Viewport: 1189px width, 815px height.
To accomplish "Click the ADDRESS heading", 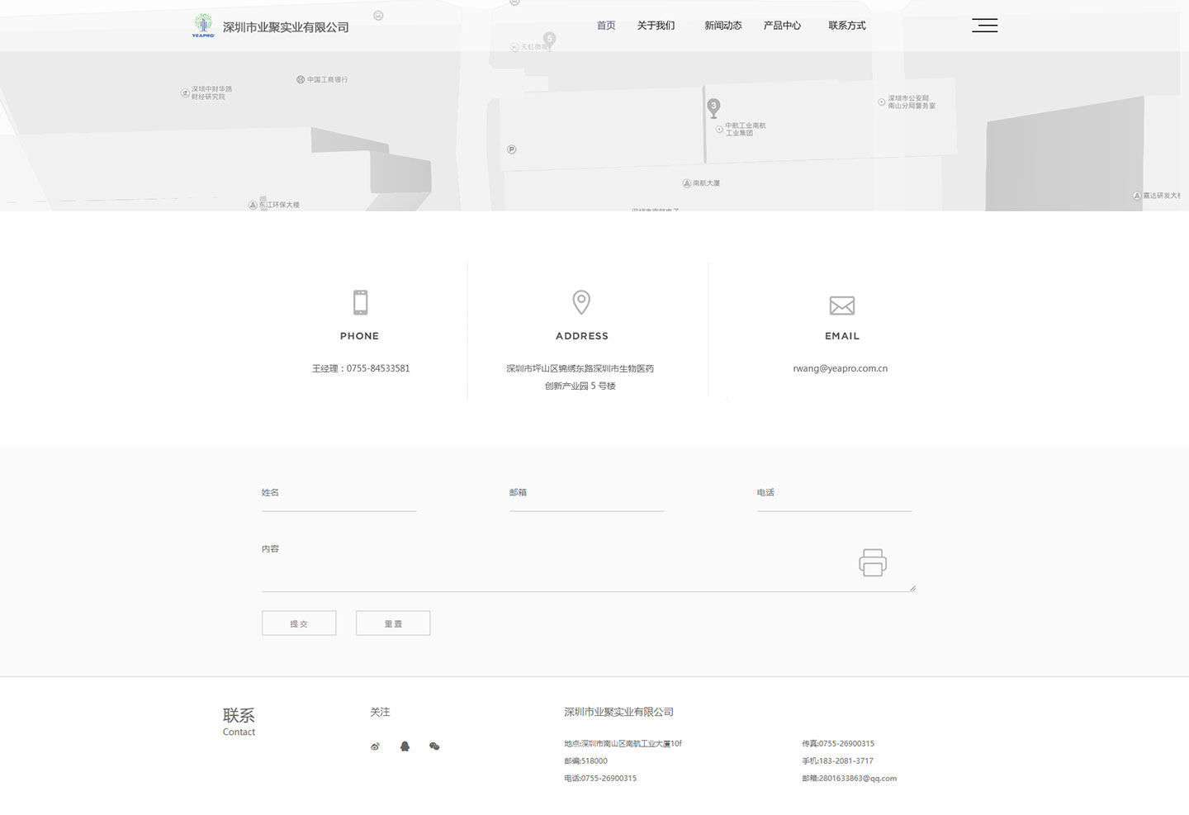I will 582,336.
